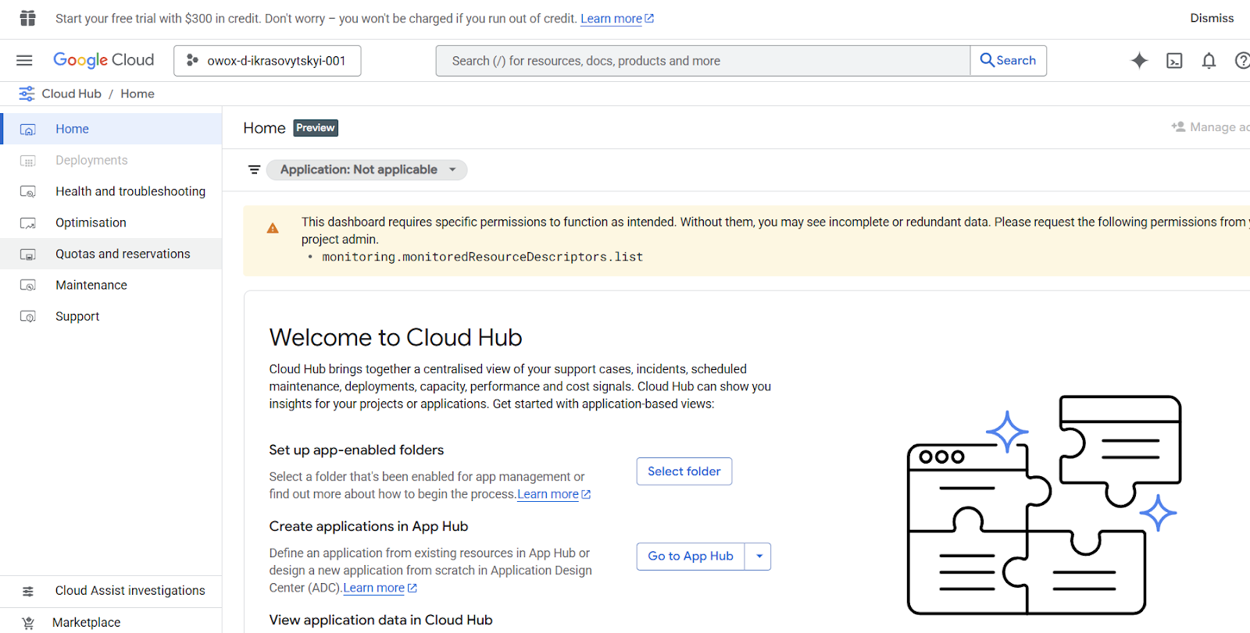1250x633 pixels.
Task: Open the Optimisation page
Action: pyautogui.click(x=111, y=222)
